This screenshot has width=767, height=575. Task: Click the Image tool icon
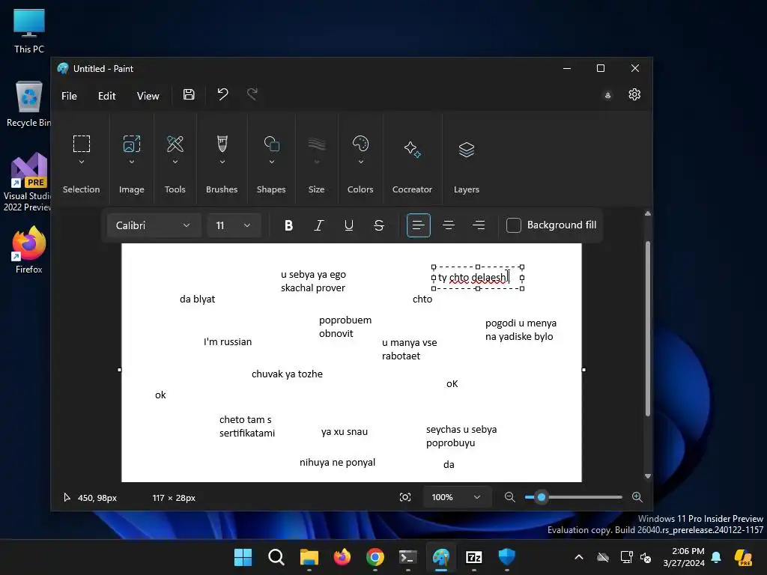click(x=132, y=144)
